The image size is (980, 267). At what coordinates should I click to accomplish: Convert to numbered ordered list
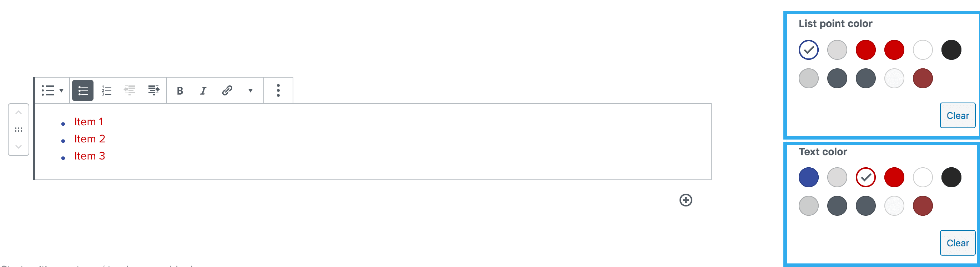point(106,90)
